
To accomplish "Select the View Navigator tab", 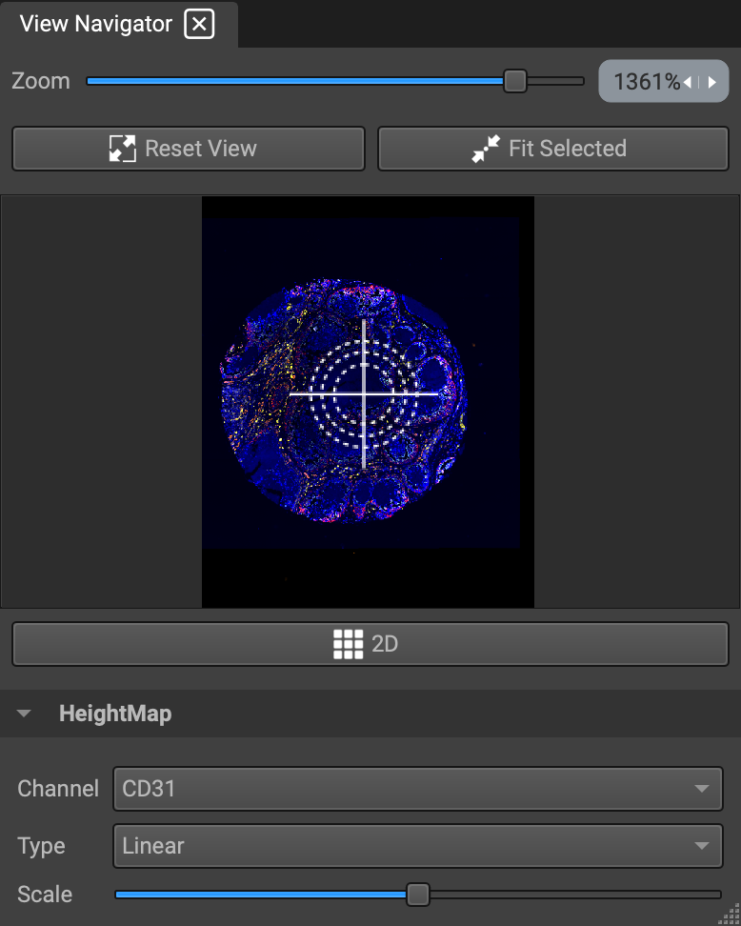I will pos(119,24).
